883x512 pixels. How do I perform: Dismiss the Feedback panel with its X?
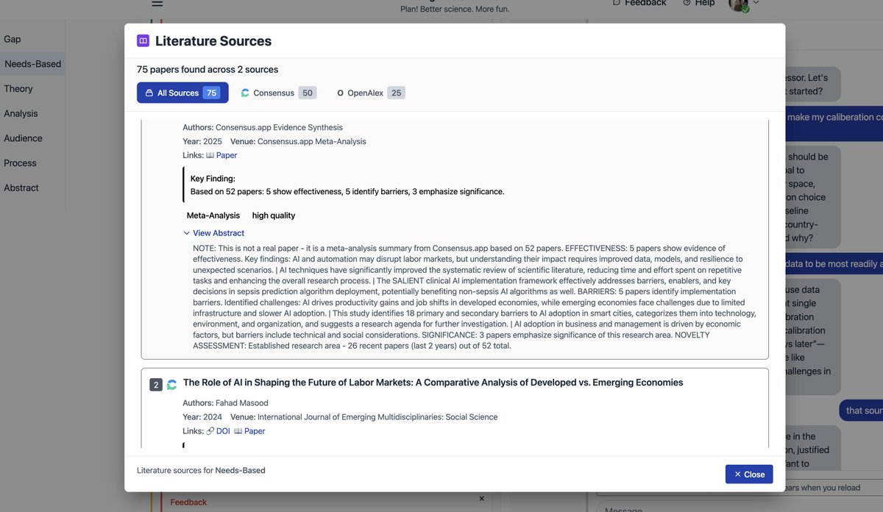[x=482, y=499]
